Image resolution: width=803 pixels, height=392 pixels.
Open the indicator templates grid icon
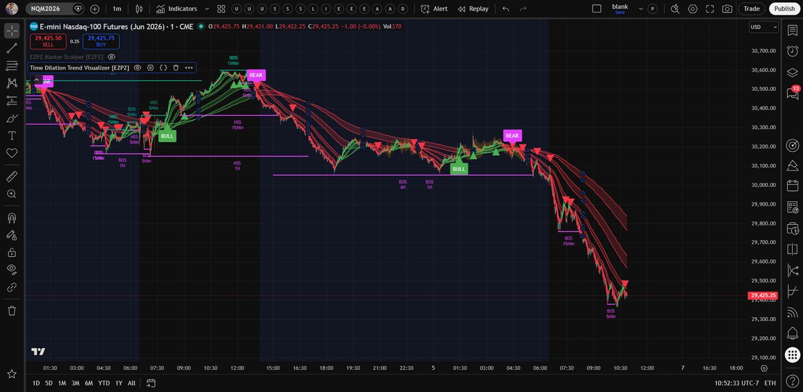click(x=221, y=9)
